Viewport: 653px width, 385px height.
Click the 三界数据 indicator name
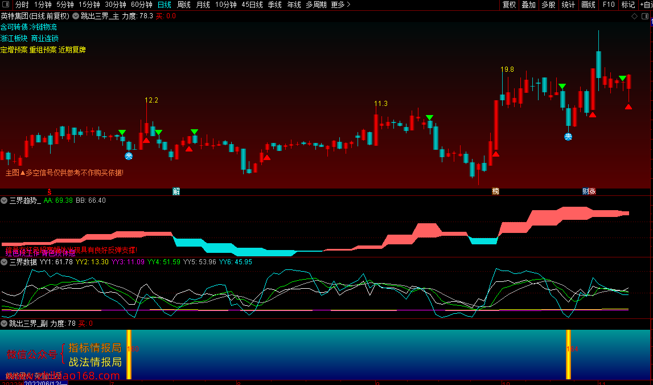[23, 262]
